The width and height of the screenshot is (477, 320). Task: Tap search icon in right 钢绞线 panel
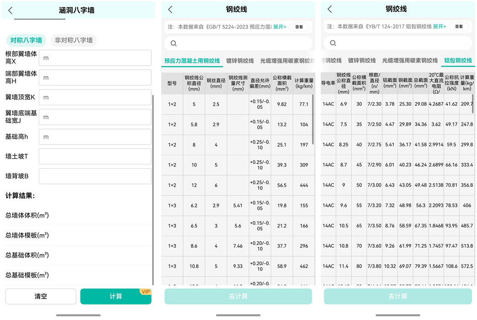[x=333, y=43]
